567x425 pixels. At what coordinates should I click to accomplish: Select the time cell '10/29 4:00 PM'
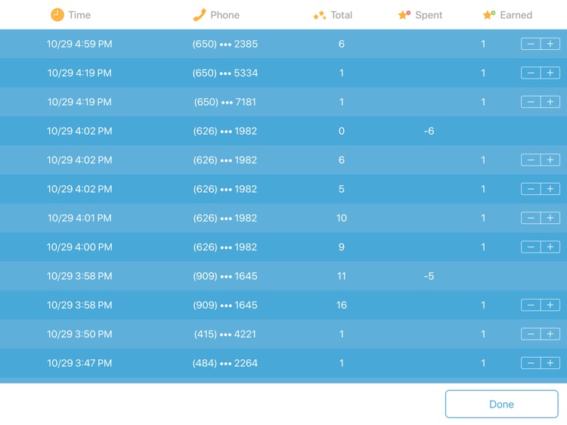point(79,247)
